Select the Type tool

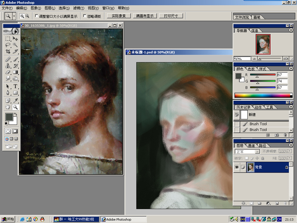tap(15, 87)
